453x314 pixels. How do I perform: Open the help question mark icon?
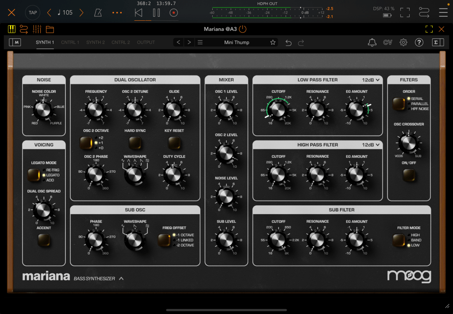coord(419,42)
